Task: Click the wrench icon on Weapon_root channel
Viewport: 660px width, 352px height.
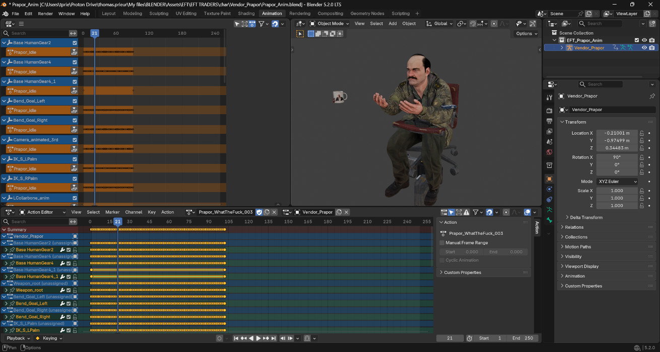Action: pos(62,290)
